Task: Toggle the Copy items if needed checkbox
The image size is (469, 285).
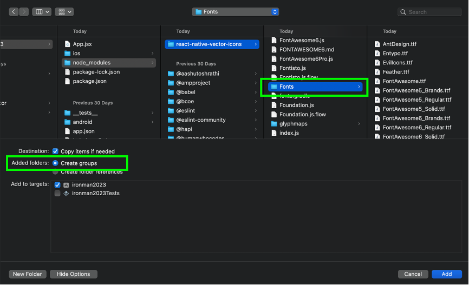Action: (55, 151)
